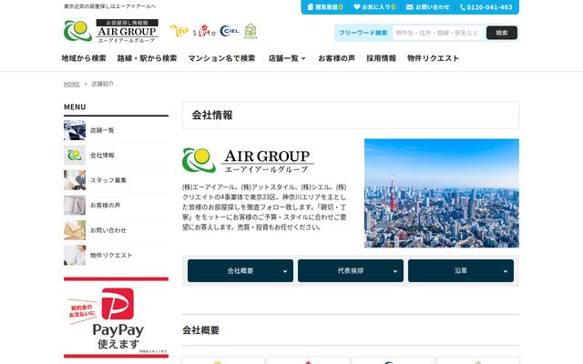The image size is (583, 364).
Task: Open 店舗一覧 sidebar menu text
Action: (x=102, y=130)
